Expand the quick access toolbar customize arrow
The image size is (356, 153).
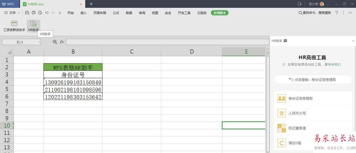pos(60,13)
